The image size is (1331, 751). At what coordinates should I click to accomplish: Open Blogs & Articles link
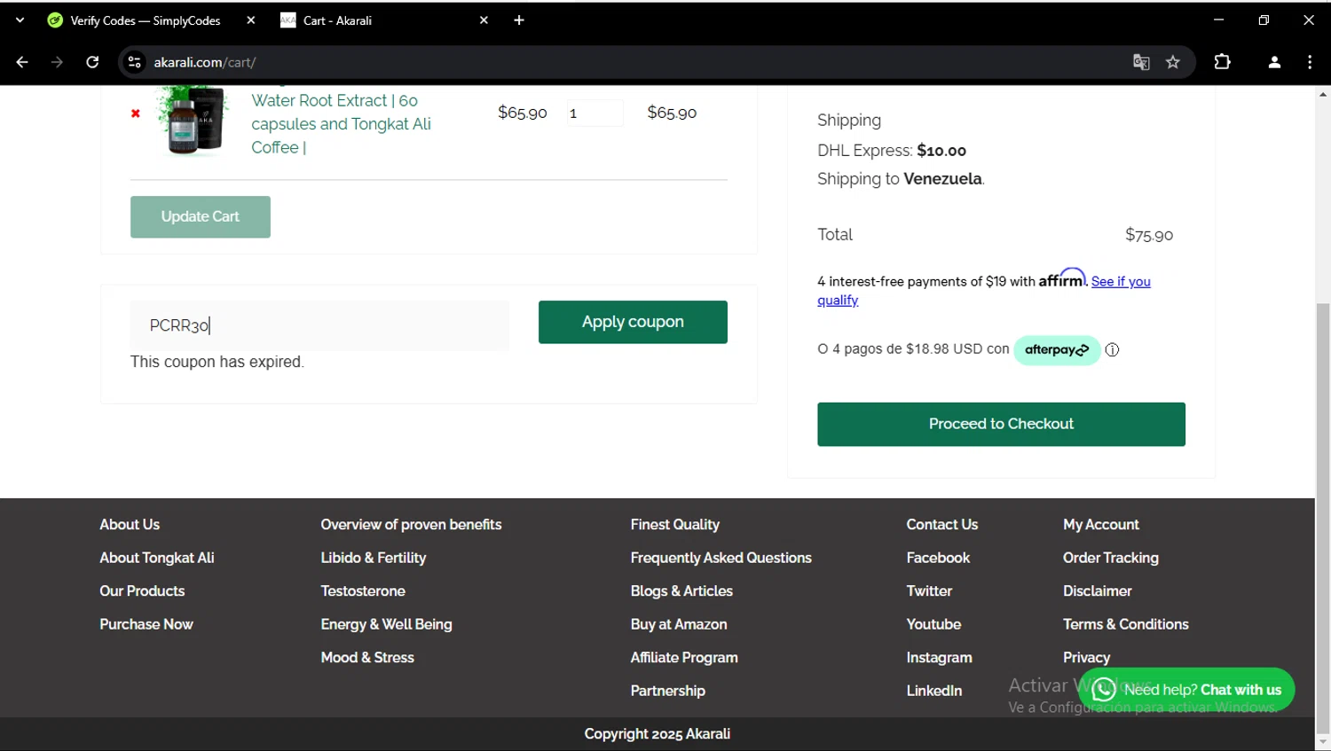click(681, 591)
